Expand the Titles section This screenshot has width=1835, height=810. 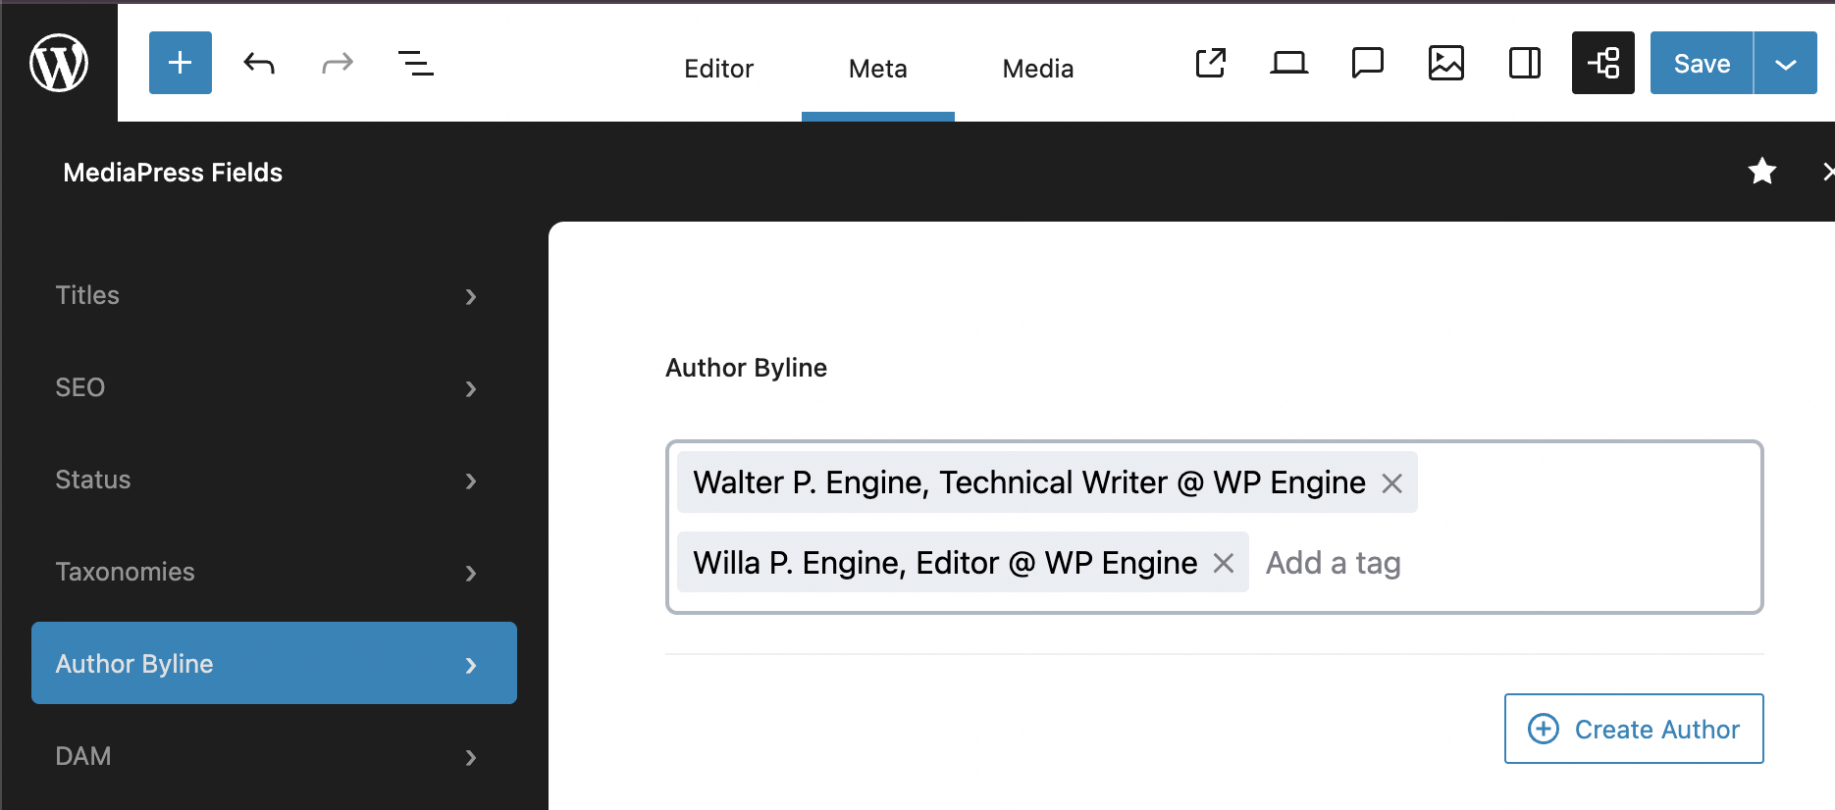point(265,295)
